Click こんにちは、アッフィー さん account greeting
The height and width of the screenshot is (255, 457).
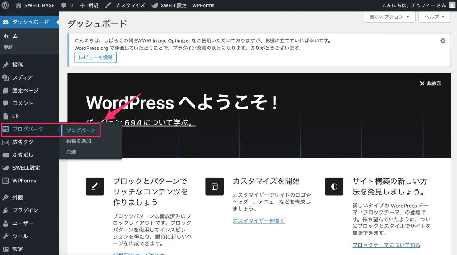pos(414,5)
